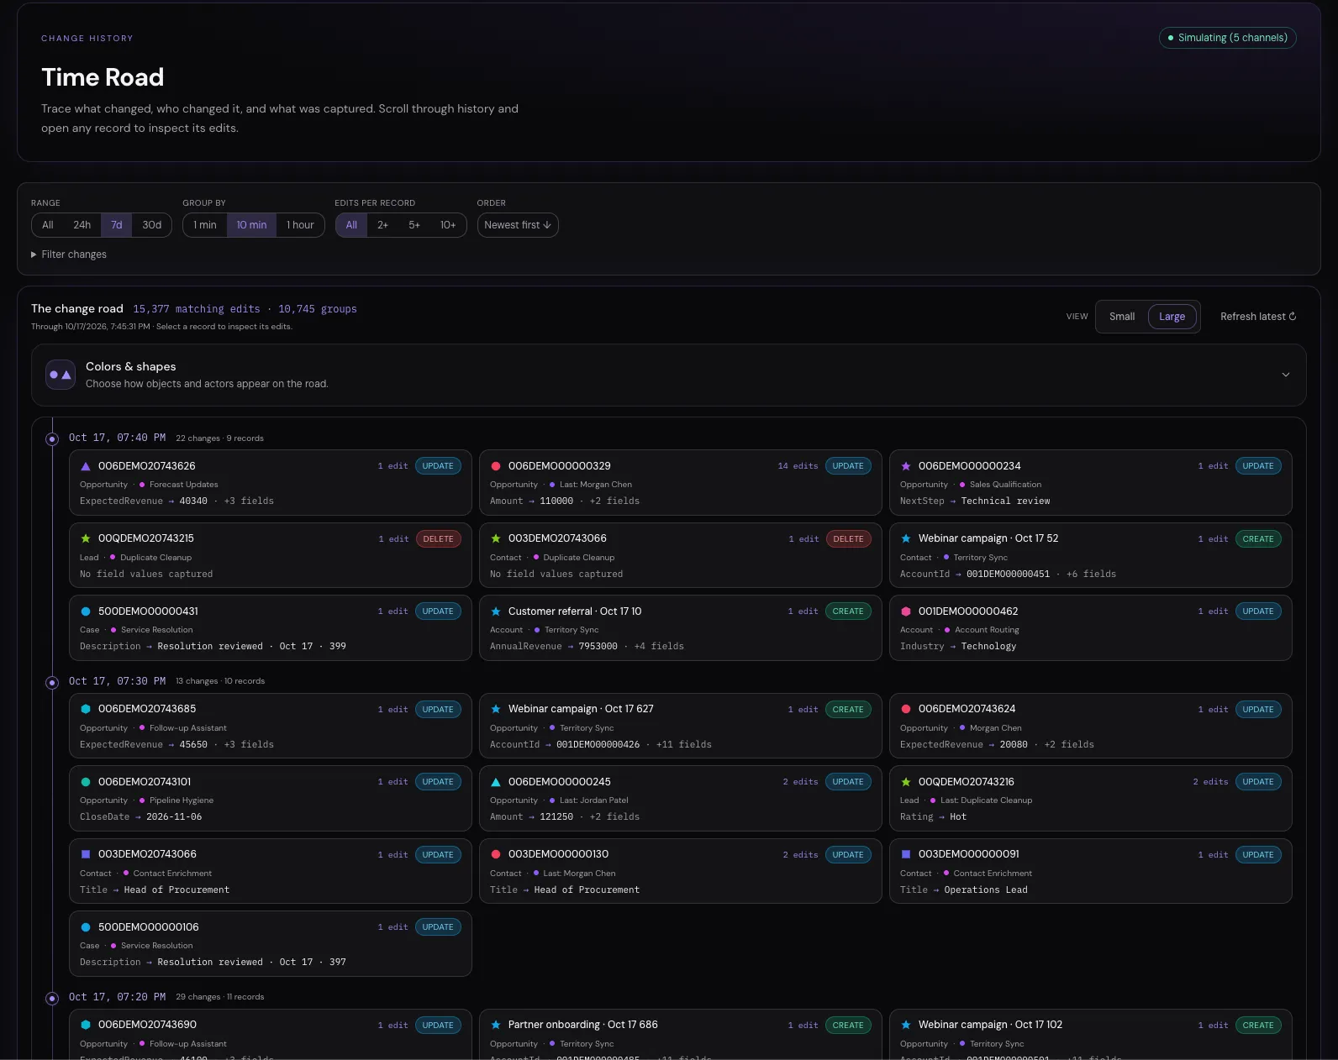Viewport: 1338px width, 1060px height.
Task: Click the green star icon of 00QDEMO20743215
Action: (86, 538)
